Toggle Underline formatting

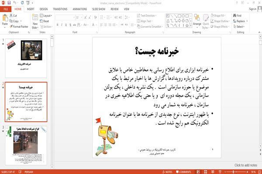pos(66,25)
